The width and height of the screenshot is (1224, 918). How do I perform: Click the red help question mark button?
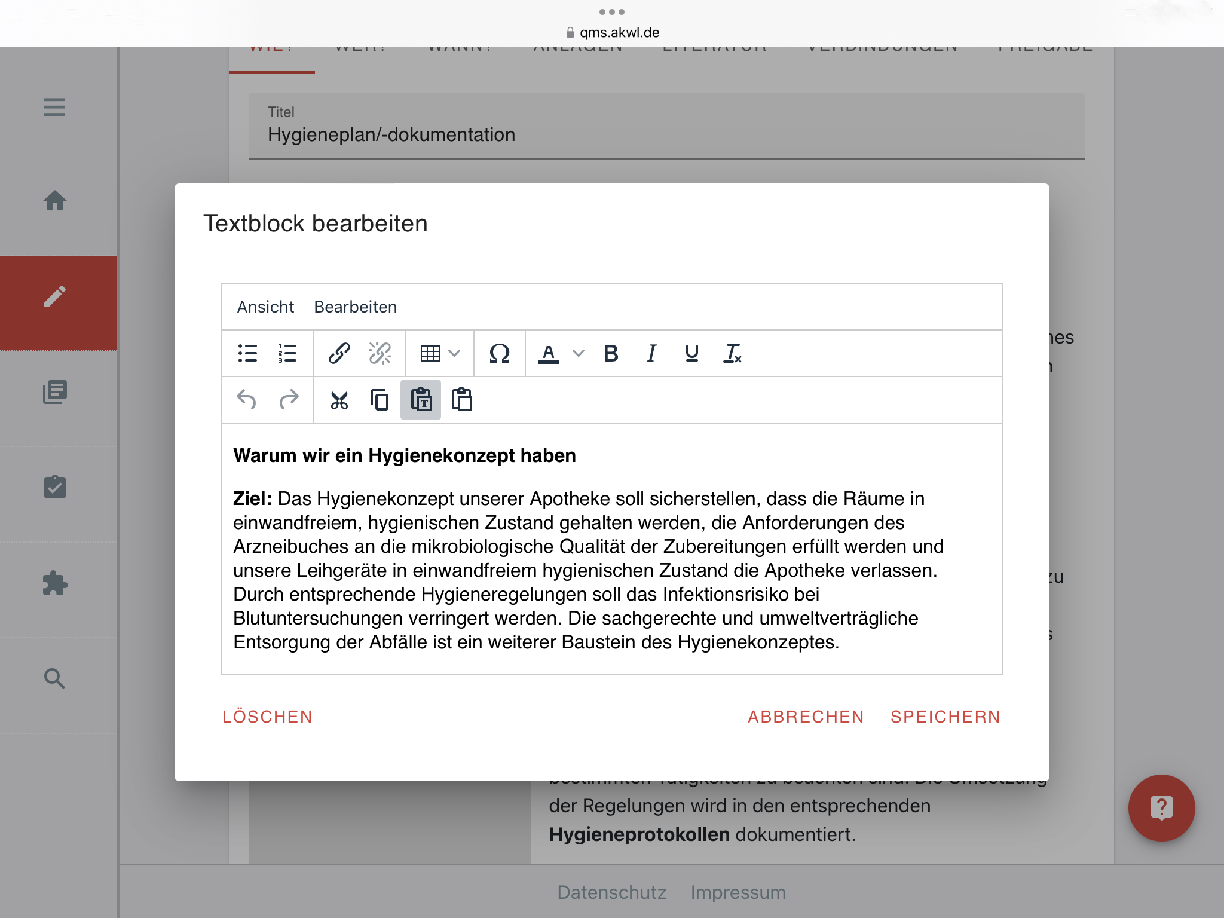pos(1161,808)
